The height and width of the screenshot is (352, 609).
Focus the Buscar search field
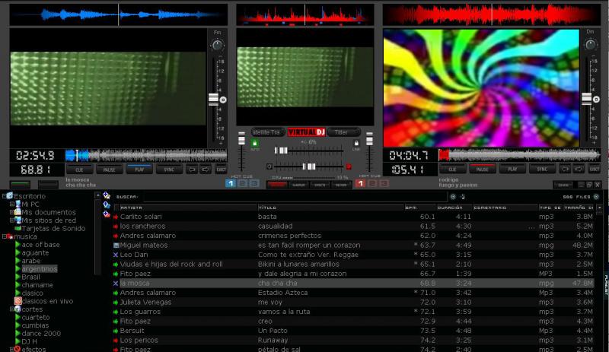pos(295,197)
